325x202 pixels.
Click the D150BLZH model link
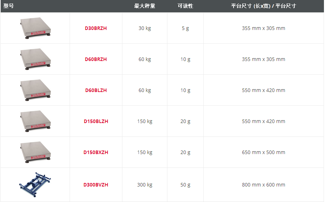coord(96,121)
